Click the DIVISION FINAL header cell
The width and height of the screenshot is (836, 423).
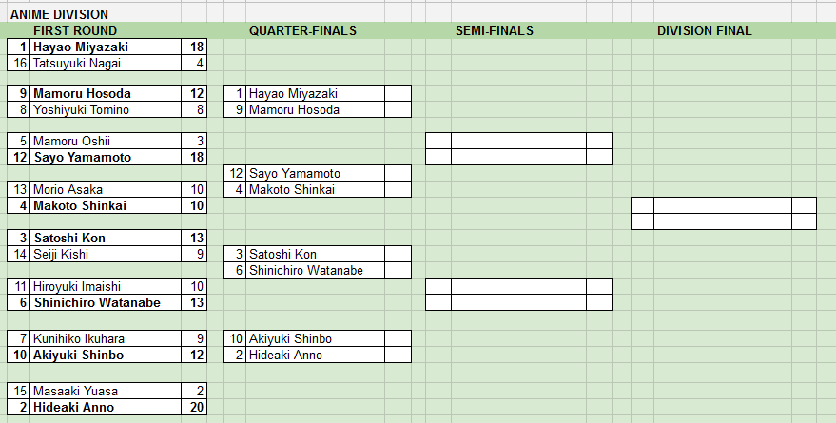[705, 31]
